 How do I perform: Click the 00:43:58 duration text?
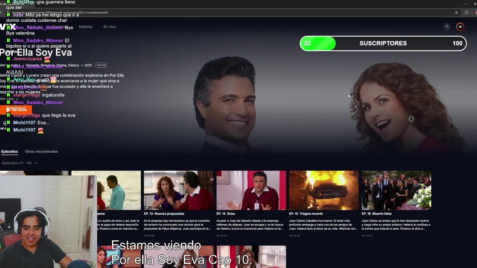[x=149, y=236]
